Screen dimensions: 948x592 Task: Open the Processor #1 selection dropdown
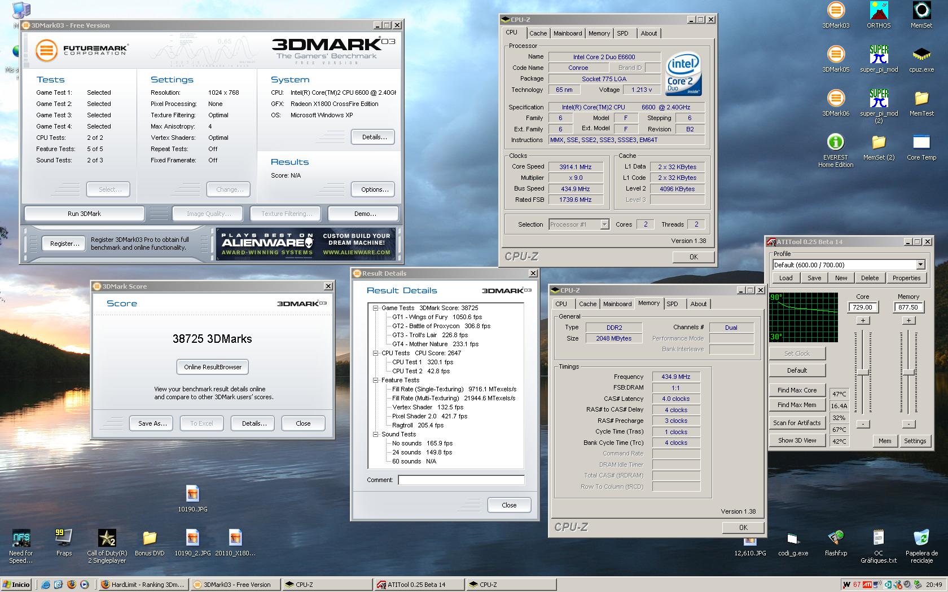click(x=604, y=224)
